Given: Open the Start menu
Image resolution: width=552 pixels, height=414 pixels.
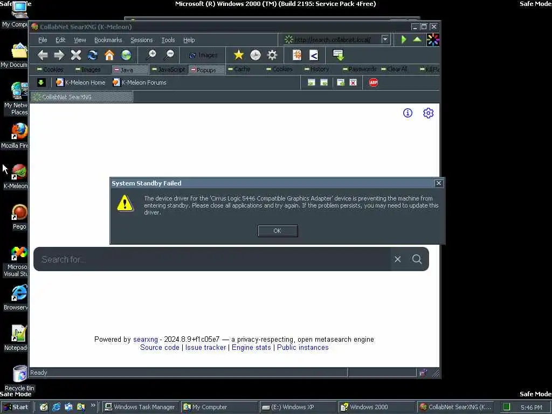Looking at the screenshot, I should pos(16,407).
